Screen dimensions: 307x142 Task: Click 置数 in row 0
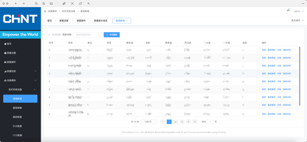pyautogui.click(x=264, y=50)
